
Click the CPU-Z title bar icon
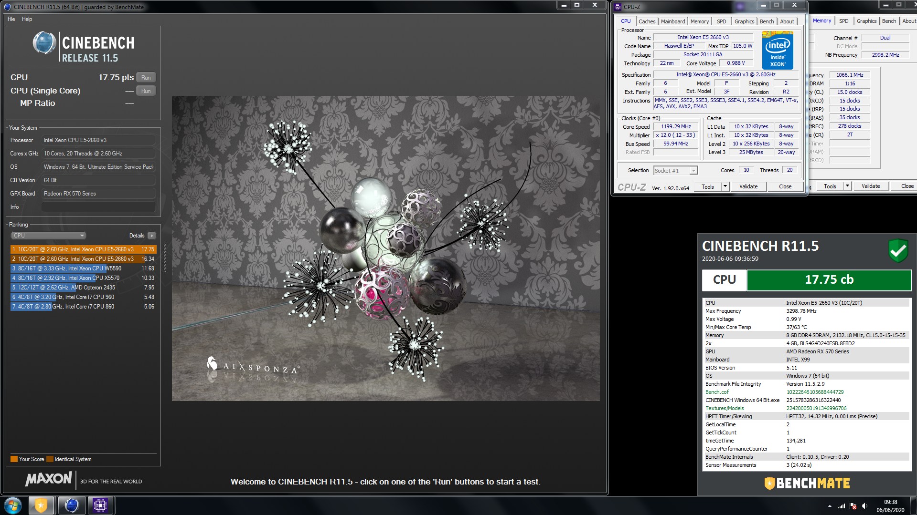[618, 7]
